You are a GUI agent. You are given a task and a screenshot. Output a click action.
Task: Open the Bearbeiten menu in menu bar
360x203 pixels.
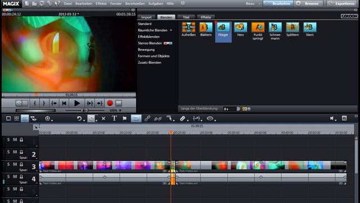coord(84,4)
